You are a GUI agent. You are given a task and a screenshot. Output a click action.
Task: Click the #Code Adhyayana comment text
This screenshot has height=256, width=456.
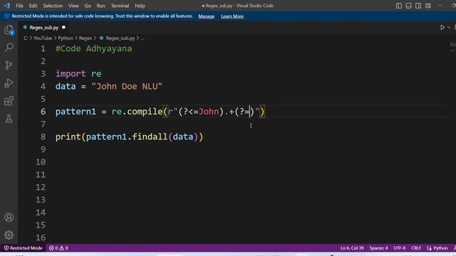tap(93, 48)
